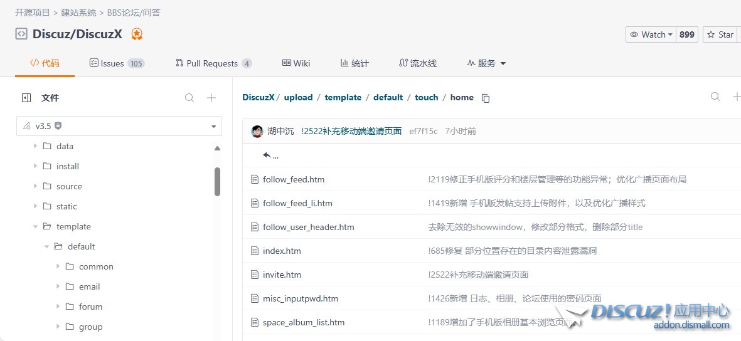
Task: Click the committer avatar of 湖中沉
Action: [257, 131]
